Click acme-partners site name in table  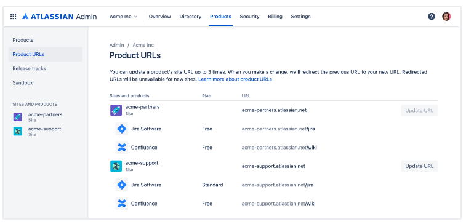[142, 107]
